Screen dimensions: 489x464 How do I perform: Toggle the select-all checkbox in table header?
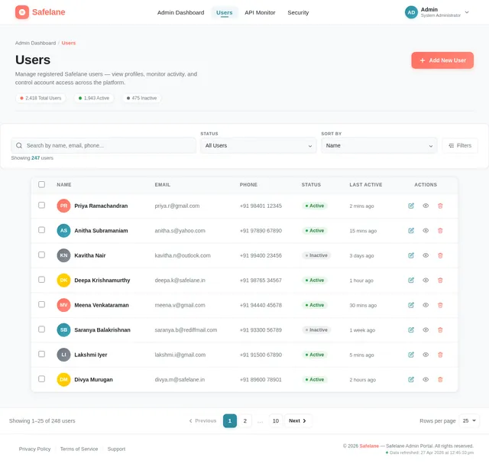click(41, 184)
